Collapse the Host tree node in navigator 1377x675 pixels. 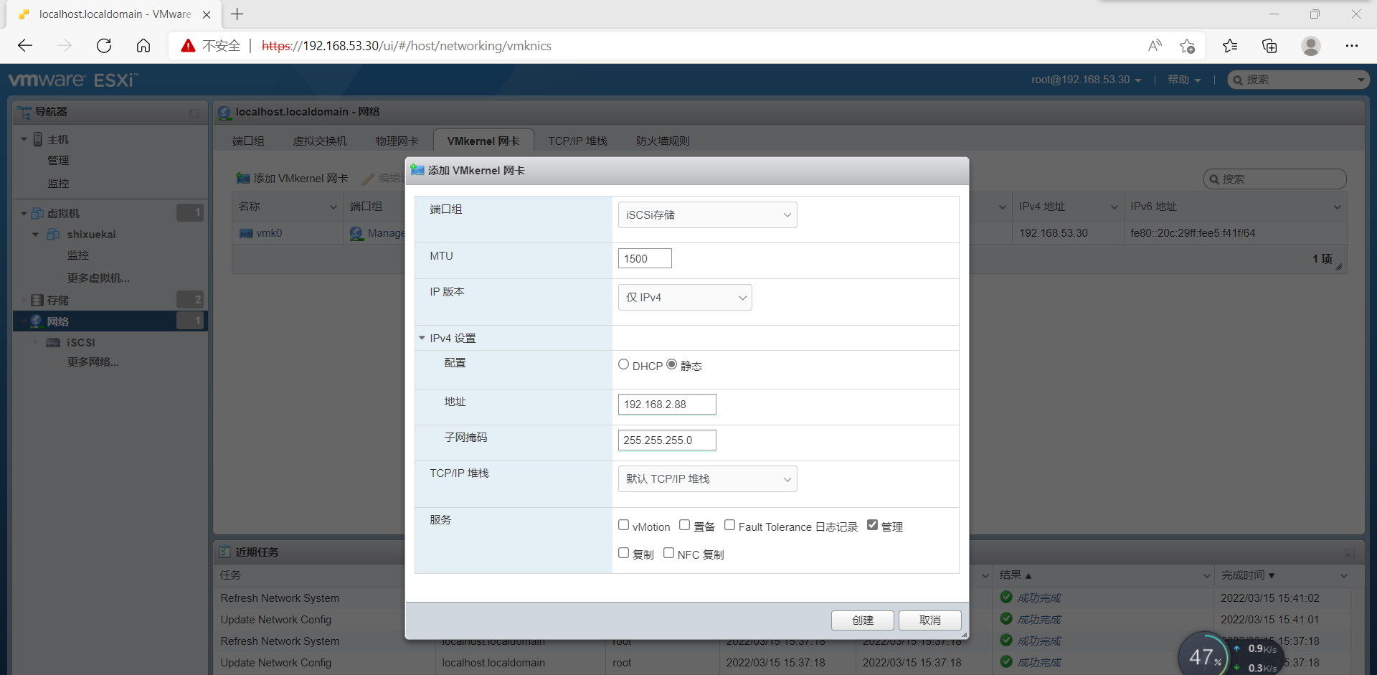coord(24,139)
